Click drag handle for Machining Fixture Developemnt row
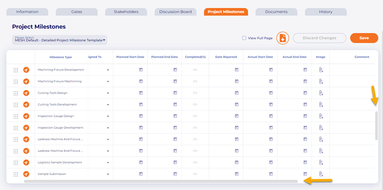This screenshot has width=383, height=190. (x=16, y=70)
